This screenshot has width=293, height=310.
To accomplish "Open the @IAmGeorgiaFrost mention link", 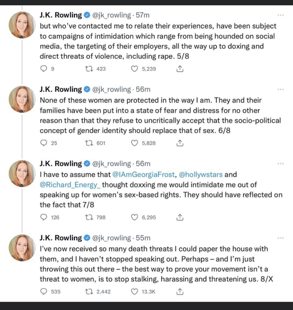I will [x=143, y=175].
